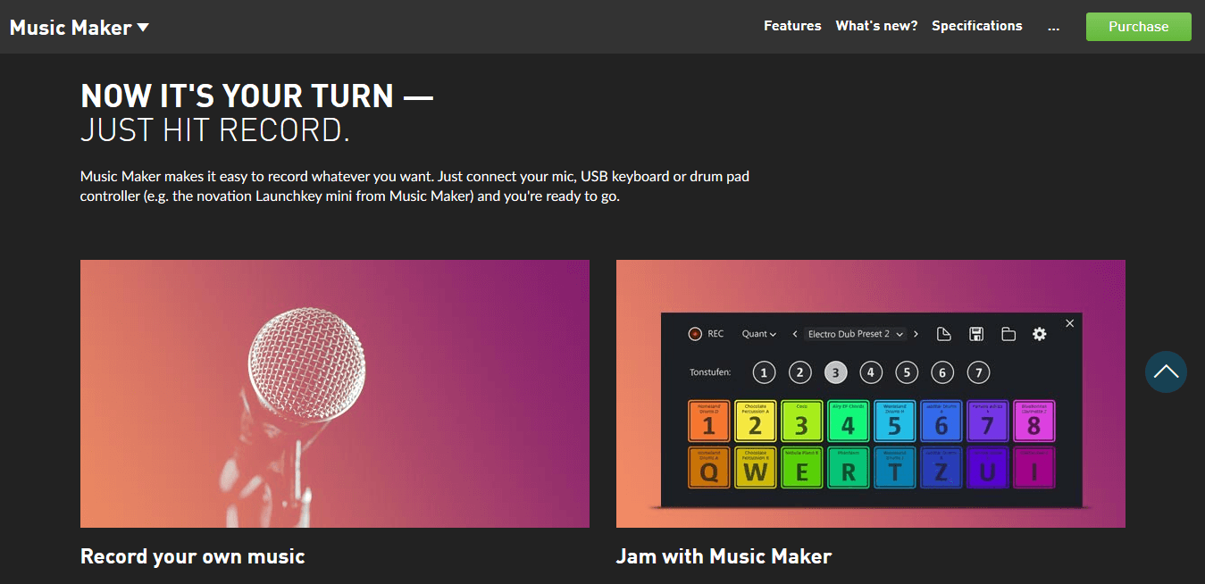The height and width of the screenshot is (584, 1205).
Task: Trigger light blue pad 5
Action: pyautogui.click(x=895, y=421)
